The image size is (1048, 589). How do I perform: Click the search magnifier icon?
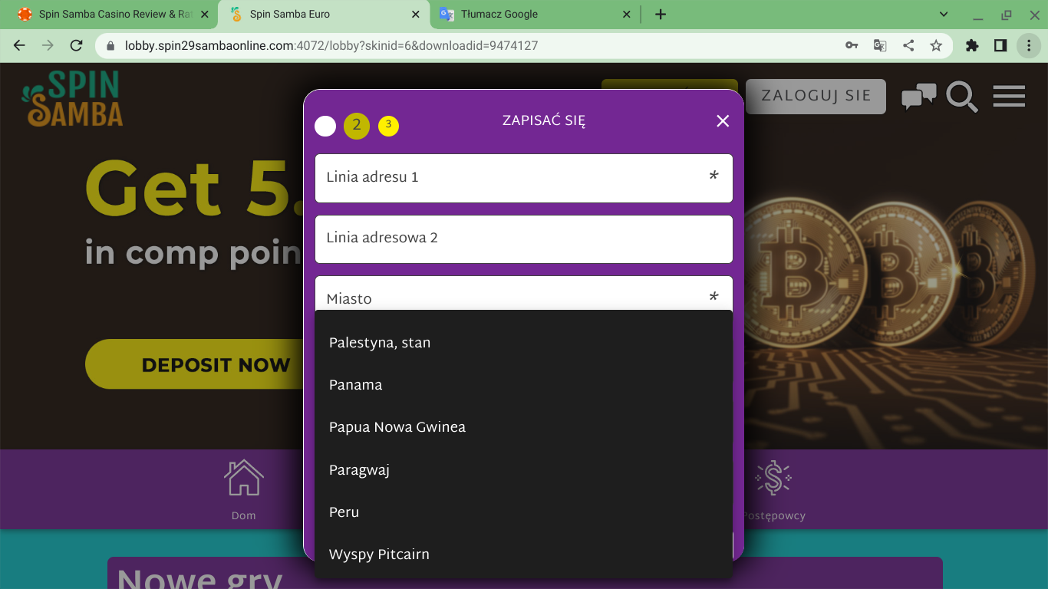coord(961,97)
